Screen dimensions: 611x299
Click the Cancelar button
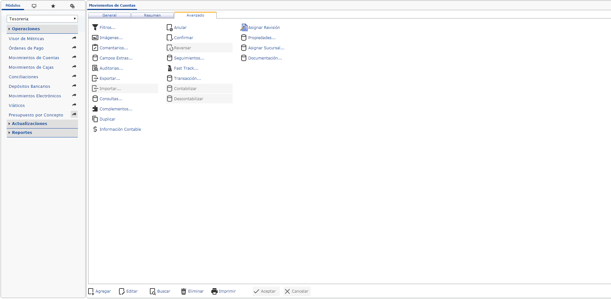coord(297,291)
